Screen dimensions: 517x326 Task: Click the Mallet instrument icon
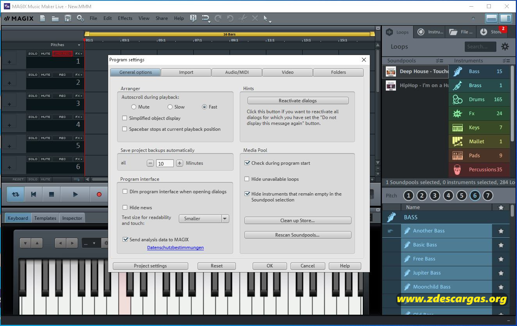pos(458,142)
